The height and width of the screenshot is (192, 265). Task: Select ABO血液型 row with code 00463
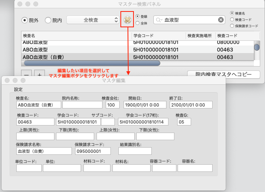[137, 49]
